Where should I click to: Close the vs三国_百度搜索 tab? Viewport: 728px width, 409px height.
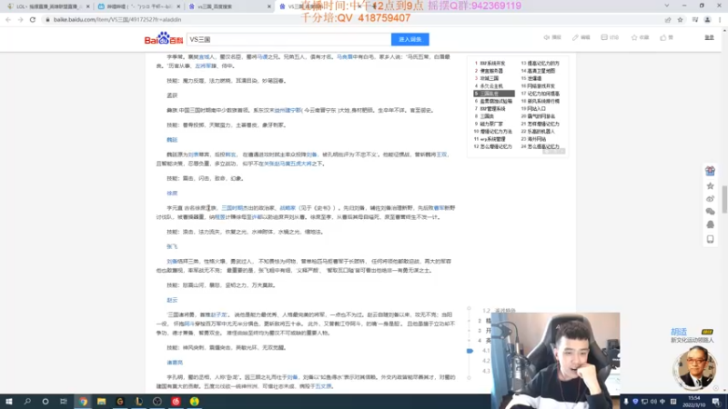(x=269, y=6)
